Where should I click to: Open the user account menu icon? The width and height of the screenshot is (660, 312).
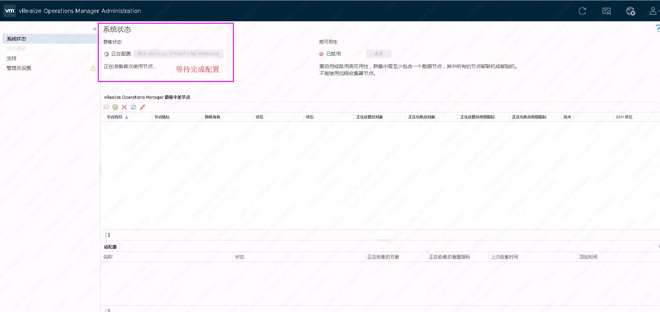652,11
